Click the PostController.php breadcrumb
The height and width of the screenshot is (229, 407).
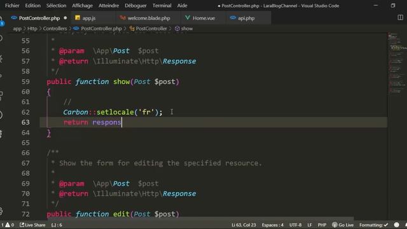click(101, 29)
